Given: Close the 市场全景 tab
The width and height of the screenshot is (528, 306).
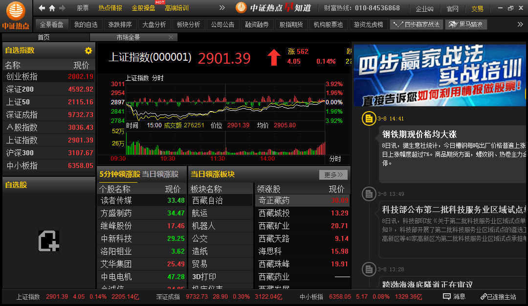Looking at the screenshot, I should (171, 37).
